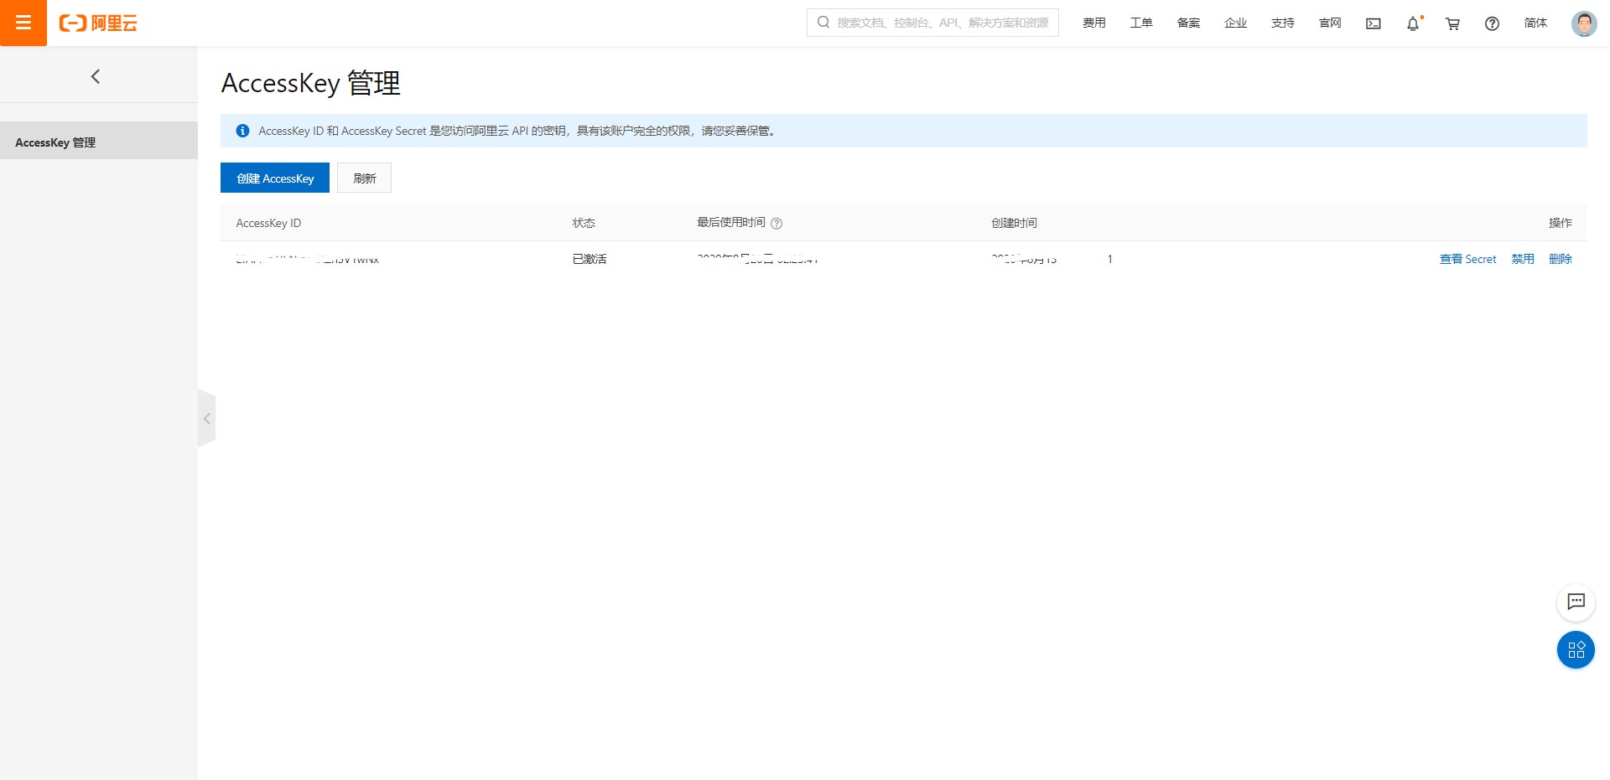Click the 创建时间 column header
This screenshot has height=780, width=1610.
pos(1014,223)
